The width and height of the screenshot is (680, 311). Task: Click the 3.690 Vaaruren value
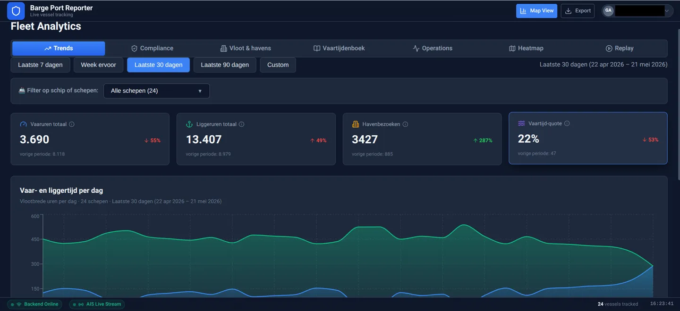(x=34, y=139)
